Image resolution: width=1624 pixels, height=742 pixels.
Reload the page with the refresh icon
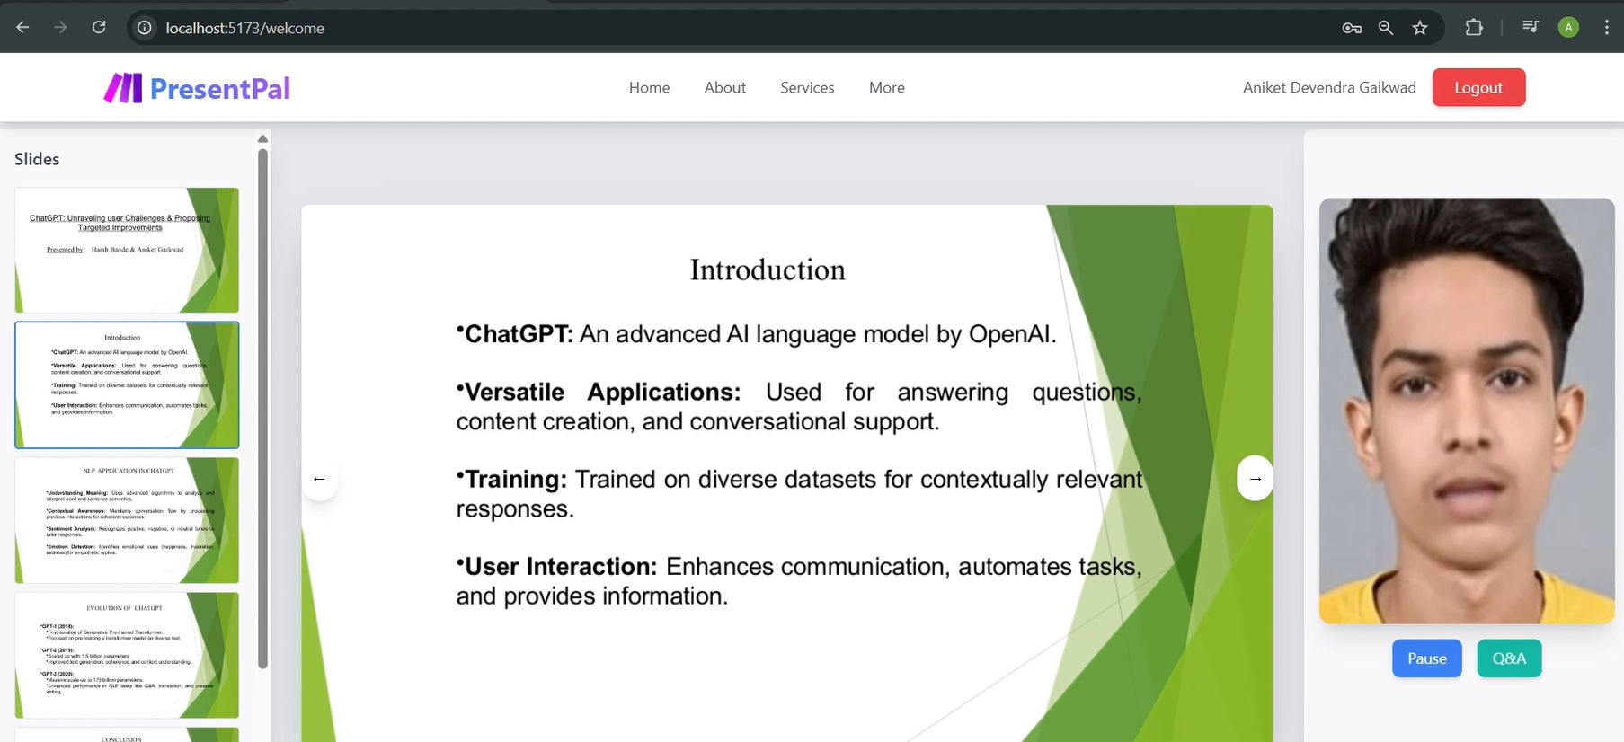(x=99, y=28)
